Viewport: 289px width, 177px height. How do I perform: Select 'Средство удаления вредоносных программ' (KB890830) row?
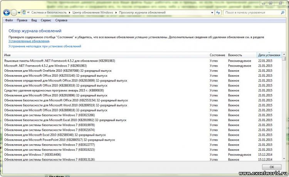pos(142,90)
